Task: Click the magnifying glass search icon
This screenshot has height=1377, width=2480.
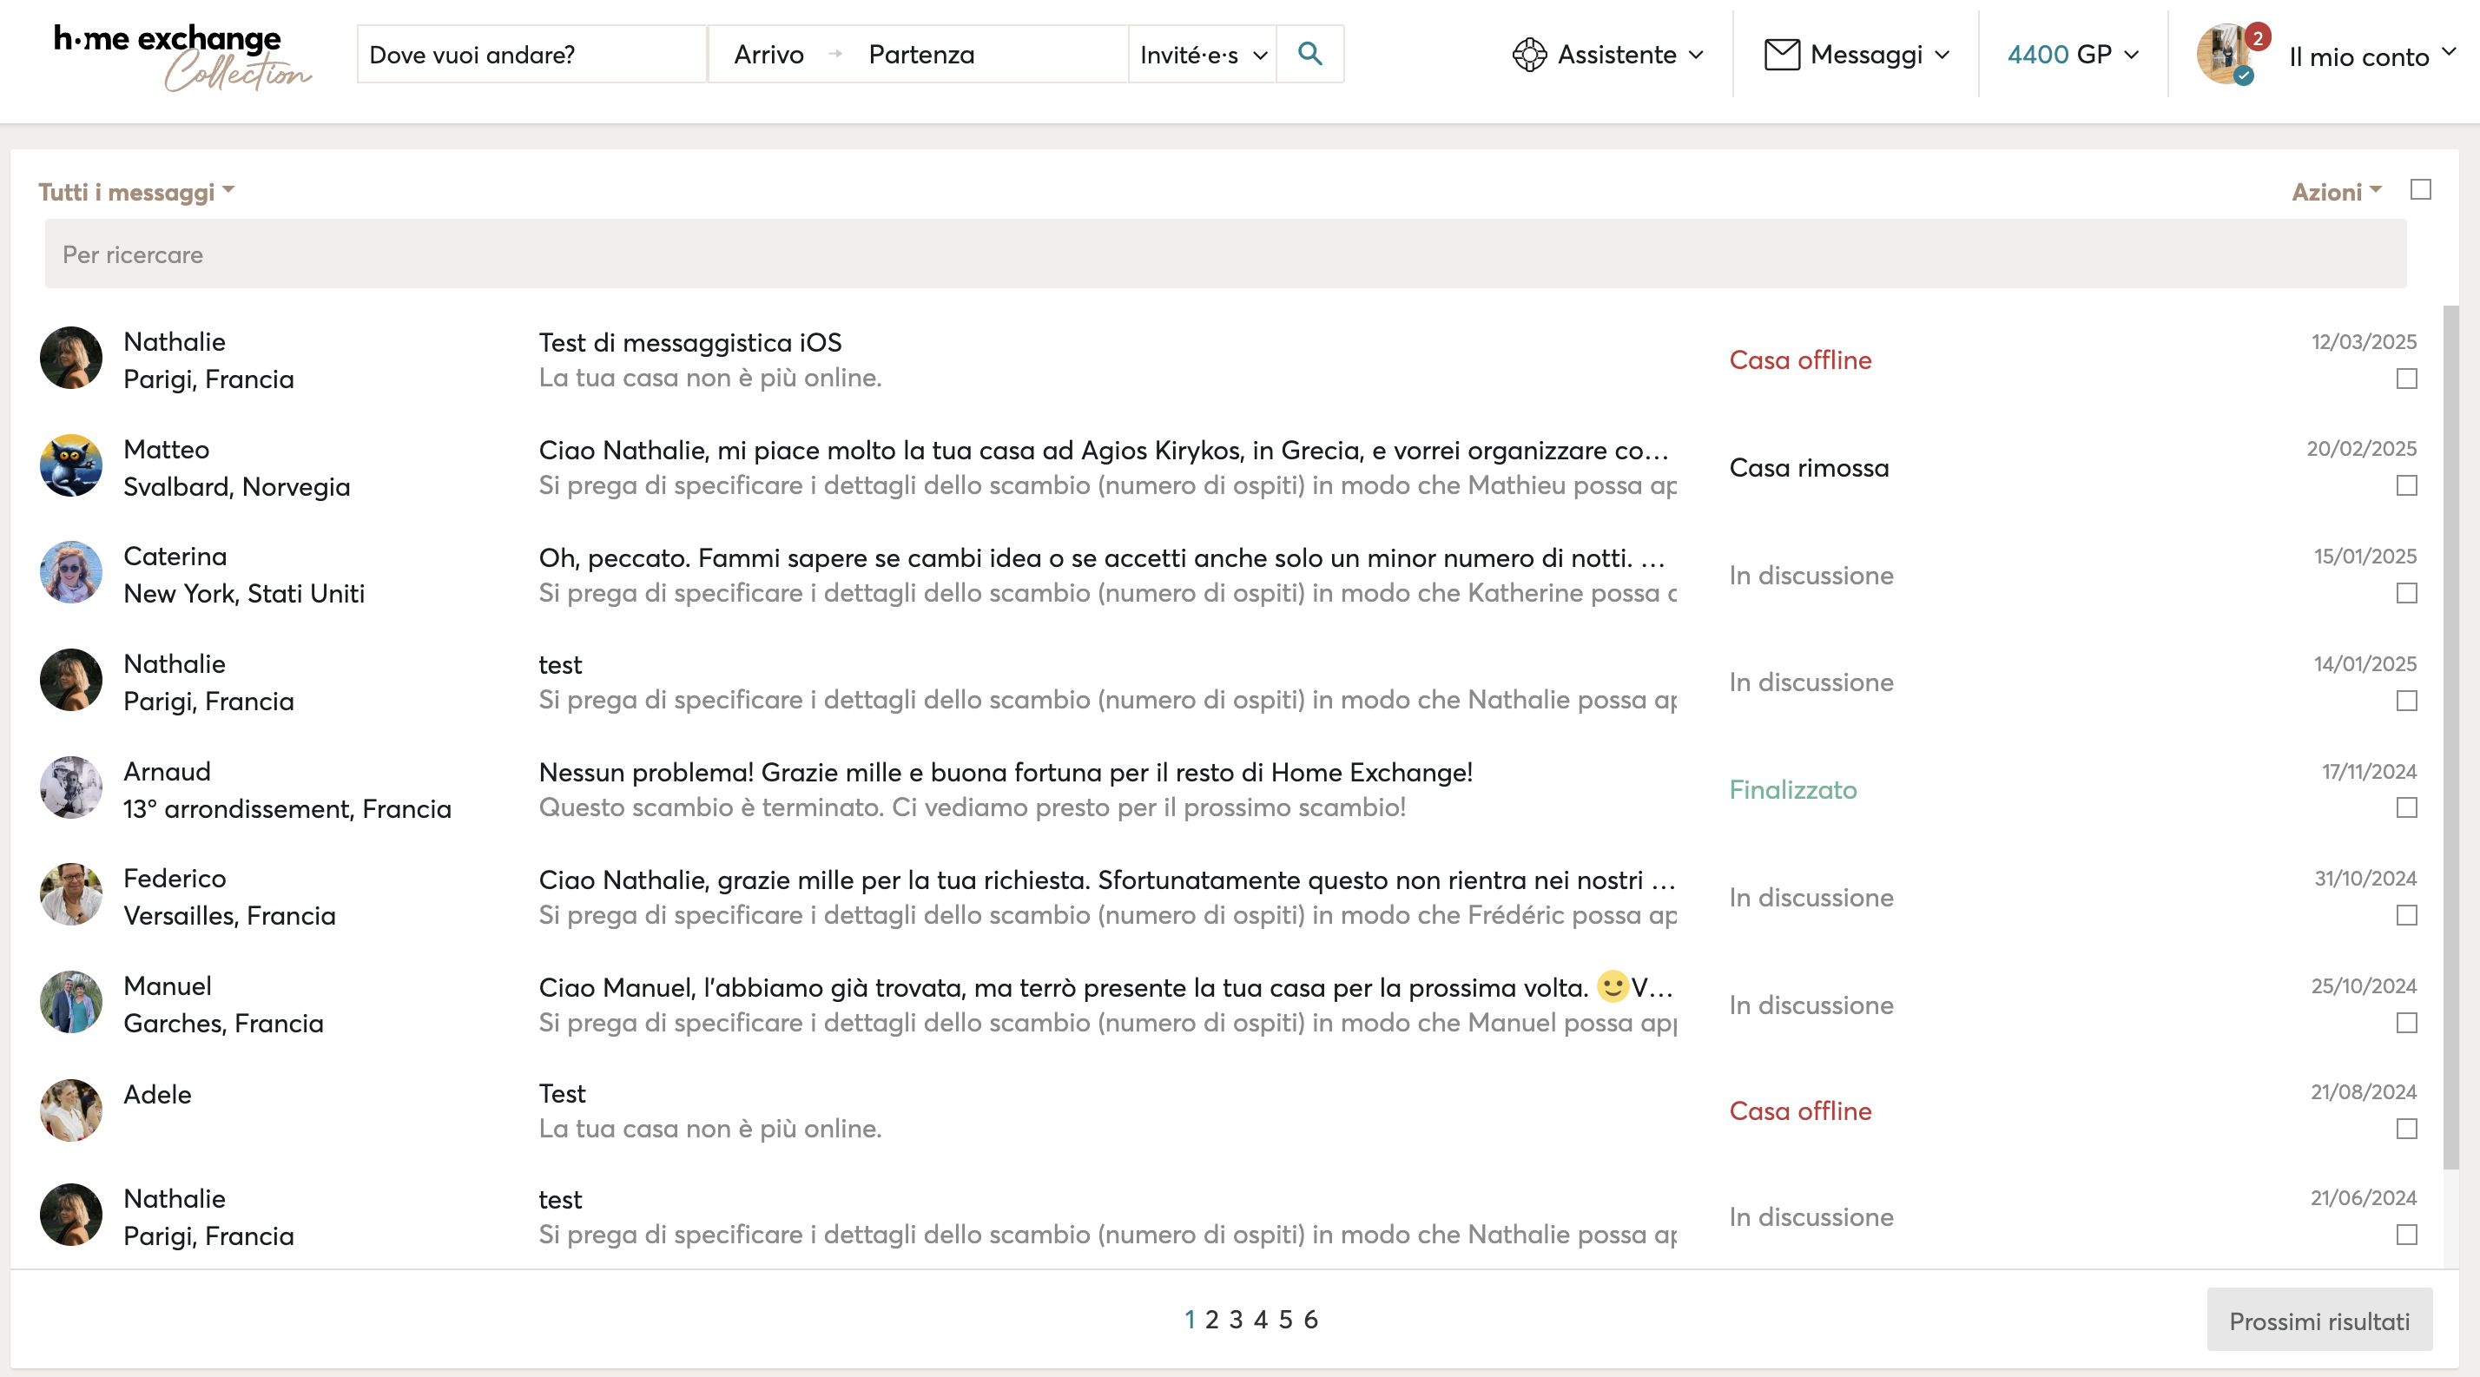Action: [1309, 54]
